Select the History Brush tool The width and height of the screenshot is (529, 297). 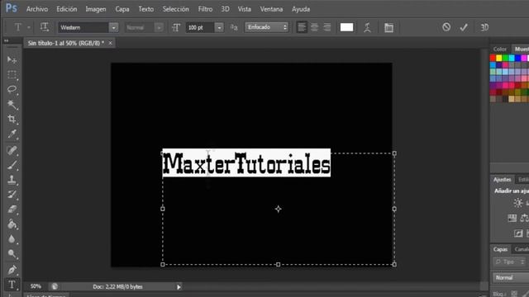tap(12, 195)
